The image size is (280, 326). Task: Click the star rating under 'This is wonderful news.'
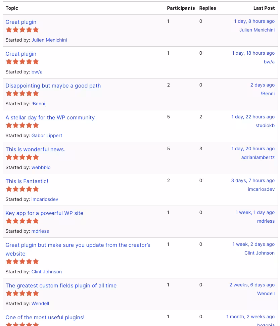coord(22,157)
